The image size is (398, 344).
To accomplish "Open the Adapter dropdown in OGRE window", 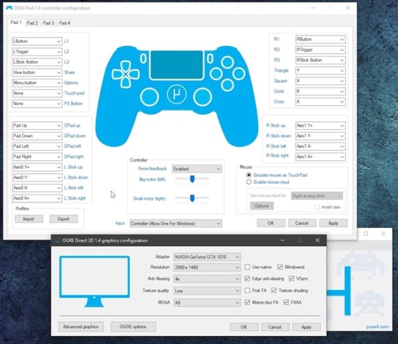I will coord(207,257).
